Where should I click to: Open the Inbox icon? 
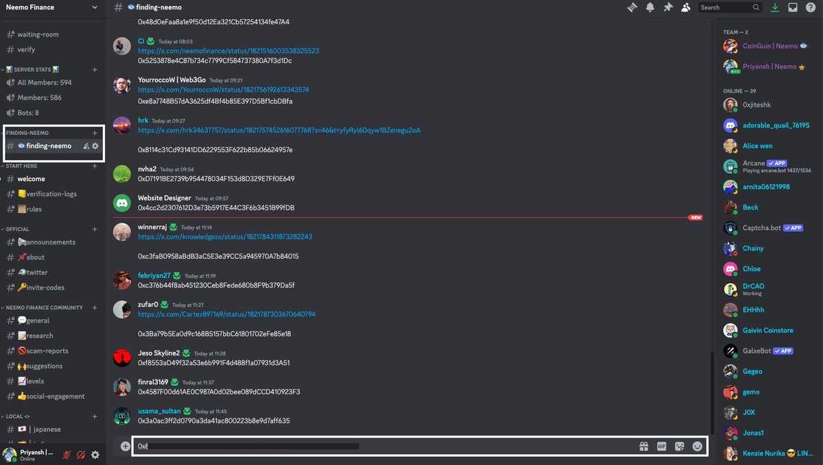coord(793,8)
